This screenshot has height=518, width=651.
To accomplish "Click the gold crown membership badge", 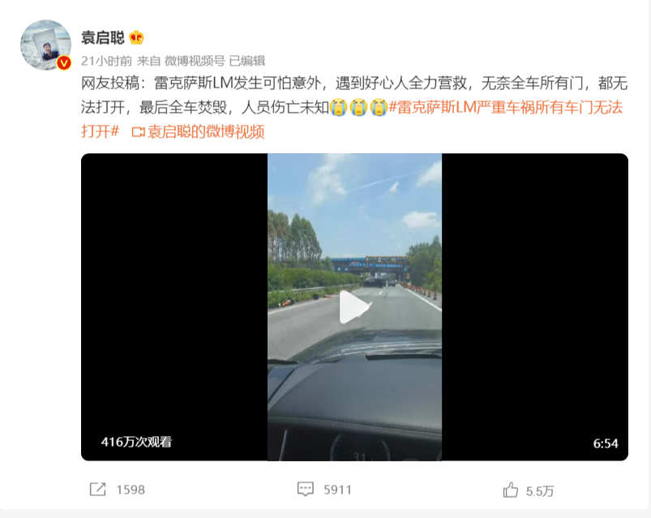I will click(136, 38).
